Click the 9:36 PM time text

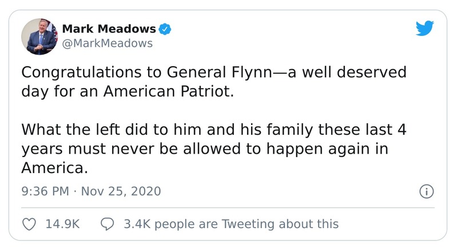click(x=45, y=191)
